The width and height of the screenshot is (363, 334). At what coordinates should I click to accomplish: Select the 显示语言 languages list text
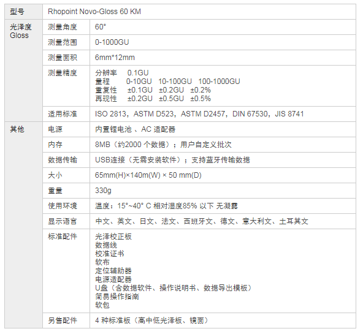click(x=202, y=221)
